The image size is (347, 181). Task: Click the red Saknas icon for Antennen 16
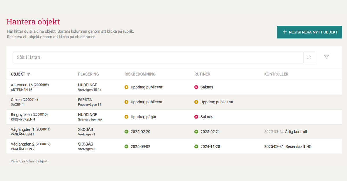click(196, 87)
